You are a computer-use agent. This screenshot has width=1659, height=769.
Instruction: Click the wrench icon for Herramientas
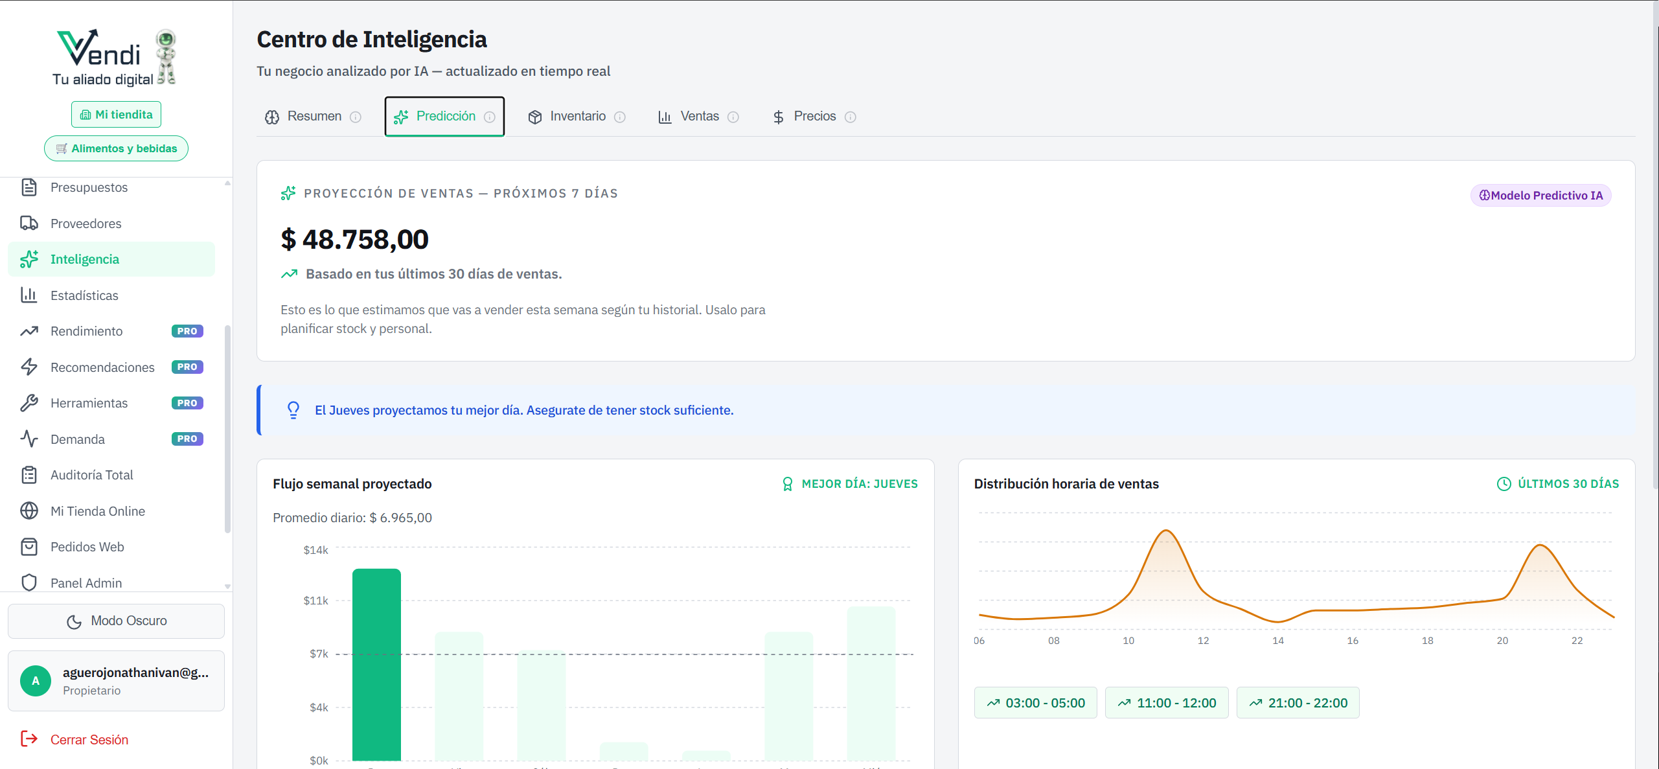click(29, 403)
